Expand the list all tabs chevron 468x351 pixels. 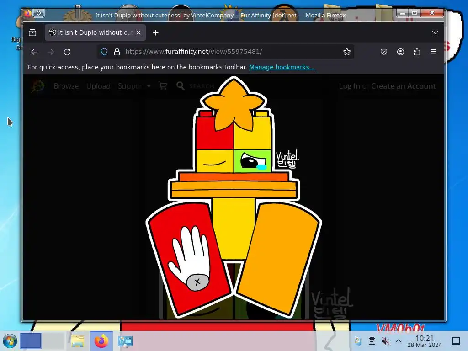[435, 32]
